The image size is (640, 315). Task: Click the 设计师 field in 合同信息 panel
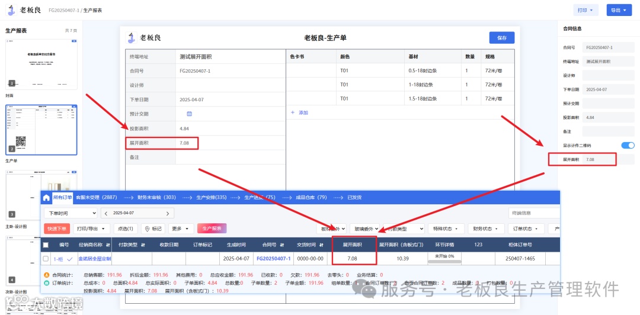(608, 75)
